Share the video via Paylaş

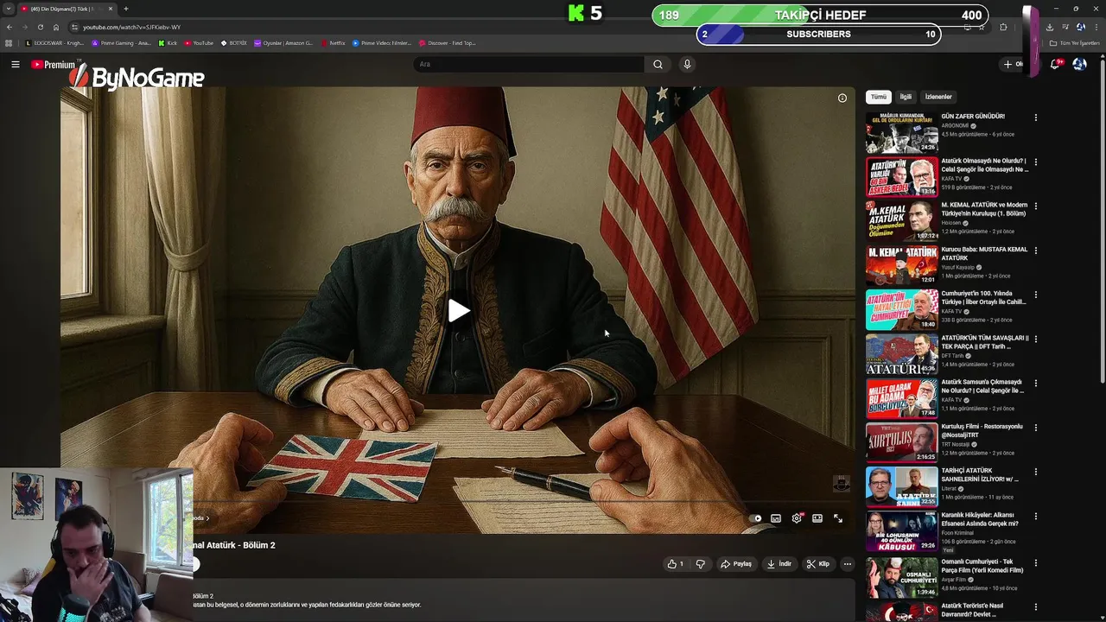(736, 564)
